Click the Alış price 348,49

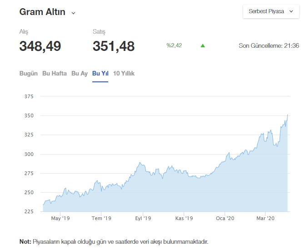(x=40, y=46)
